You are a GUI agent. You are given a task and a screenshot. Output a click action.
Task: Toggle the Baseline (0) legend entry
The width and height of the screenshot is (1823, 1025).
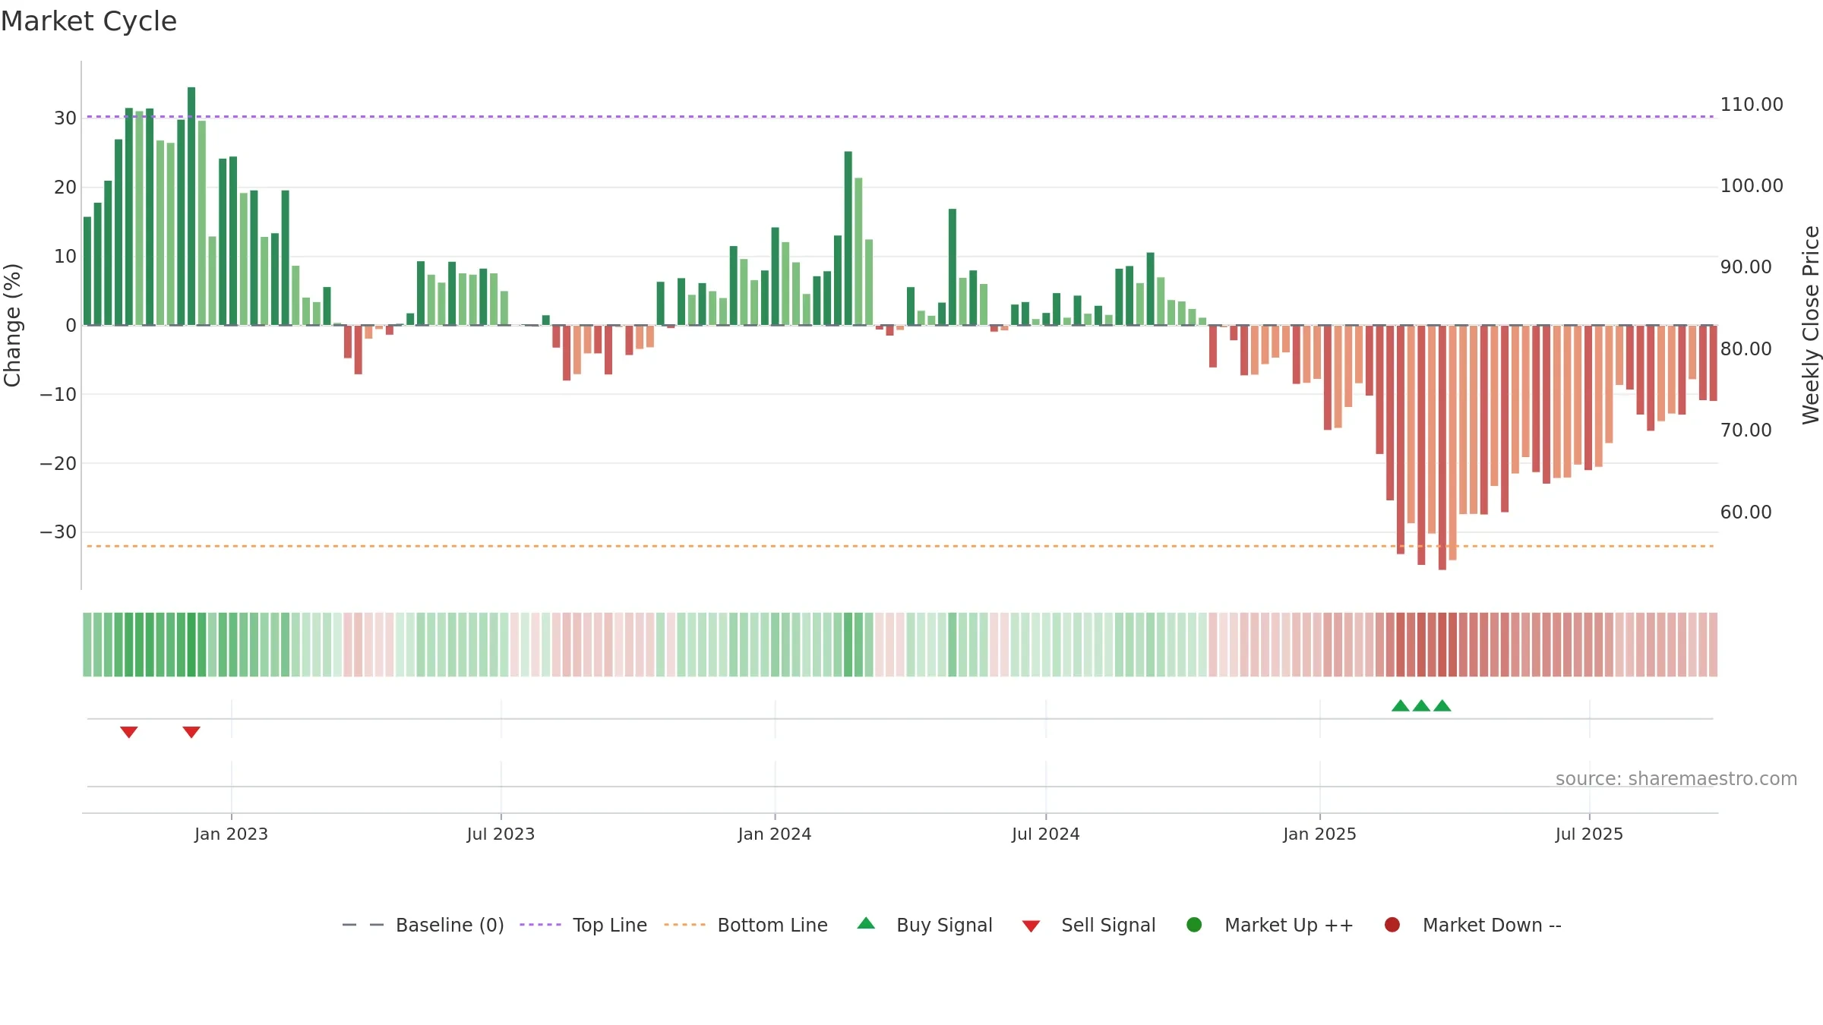pyautogui.click(x=423, y=925)
